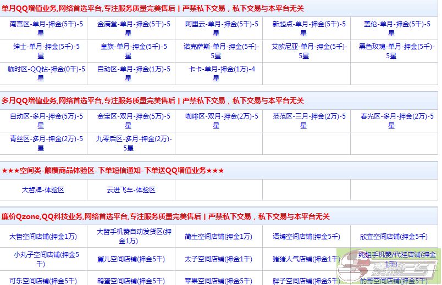Go to 绅士-单月-押金(5千)-5星 shop
Screen dimensions: 442x285
point(46,51)
